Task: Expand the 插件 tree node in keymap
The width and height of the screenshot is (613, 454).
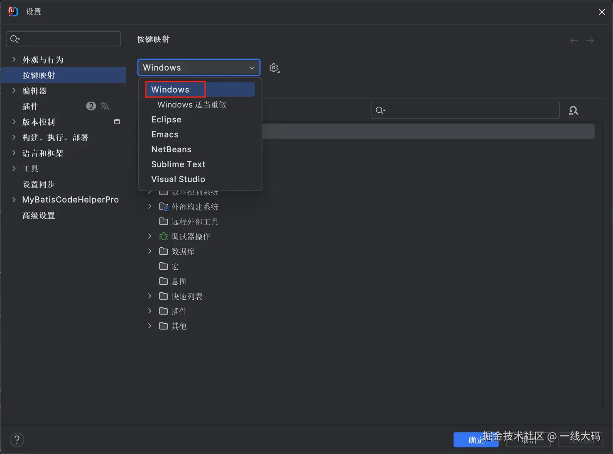Action: coord(150,311)
